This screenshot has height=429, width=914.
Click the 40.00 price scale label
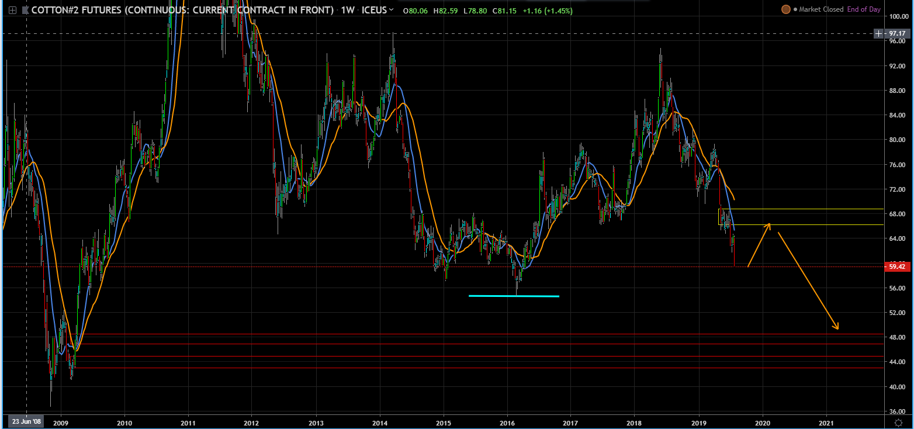pyautogui.click(x=896, y=387)
